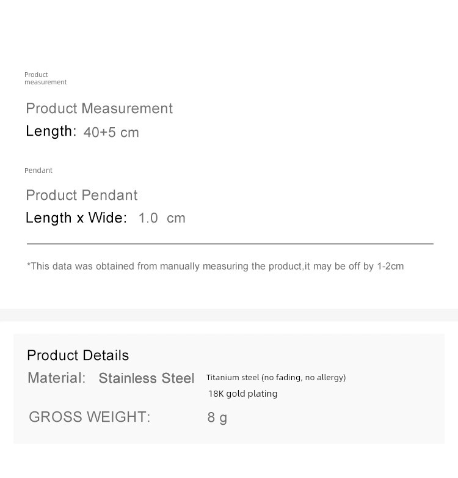The height and width of the screenshot is (478, 458).
Task: Click the small 'Pendant' label
Action: coord(38,171)
